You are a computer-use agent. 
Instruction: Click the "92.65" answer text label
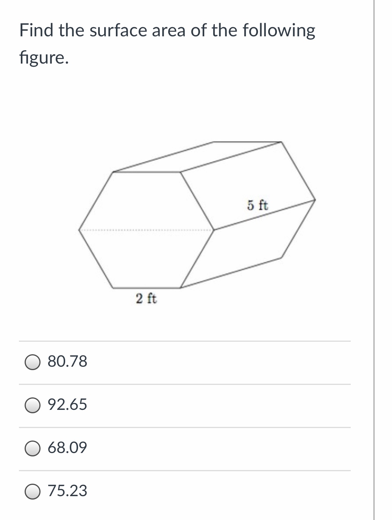point(67,405)
